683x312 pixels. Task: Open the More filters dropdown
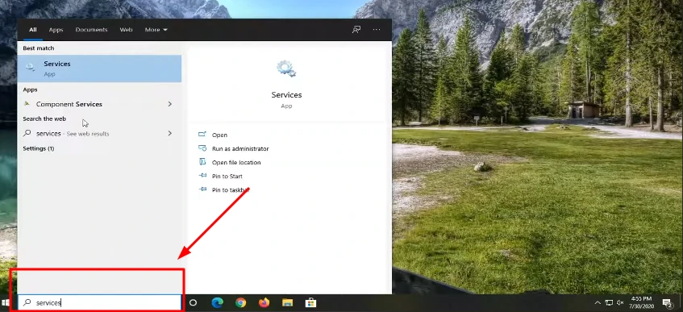pos(156,30)
